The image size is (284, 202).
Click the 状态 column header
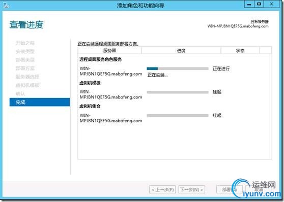(x=240, y=50)
